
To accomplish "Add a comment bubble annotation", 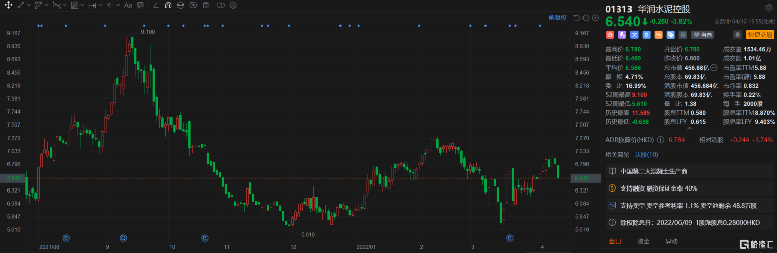I will (140, 5).
